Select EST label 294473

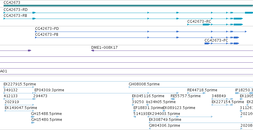pos(40,96)
